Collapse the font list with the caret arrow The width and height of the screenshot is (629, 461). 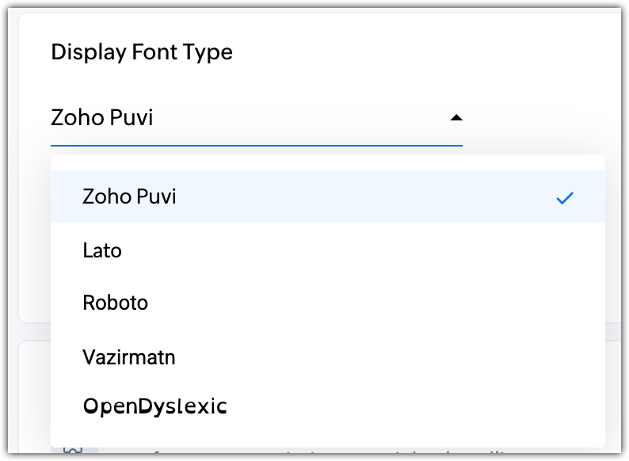456,118
